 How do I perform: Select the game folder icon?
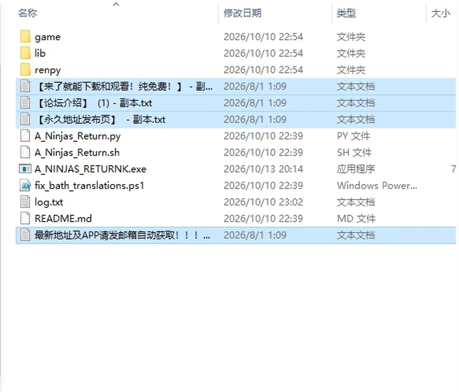(25, 37)
